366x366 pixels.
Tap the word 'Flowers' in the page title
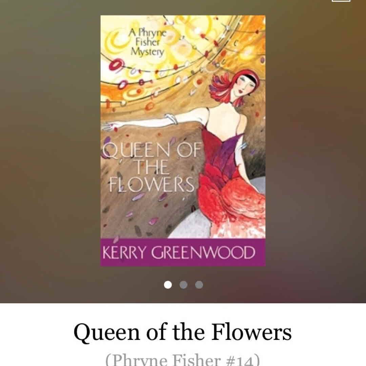tap(251, 332)
